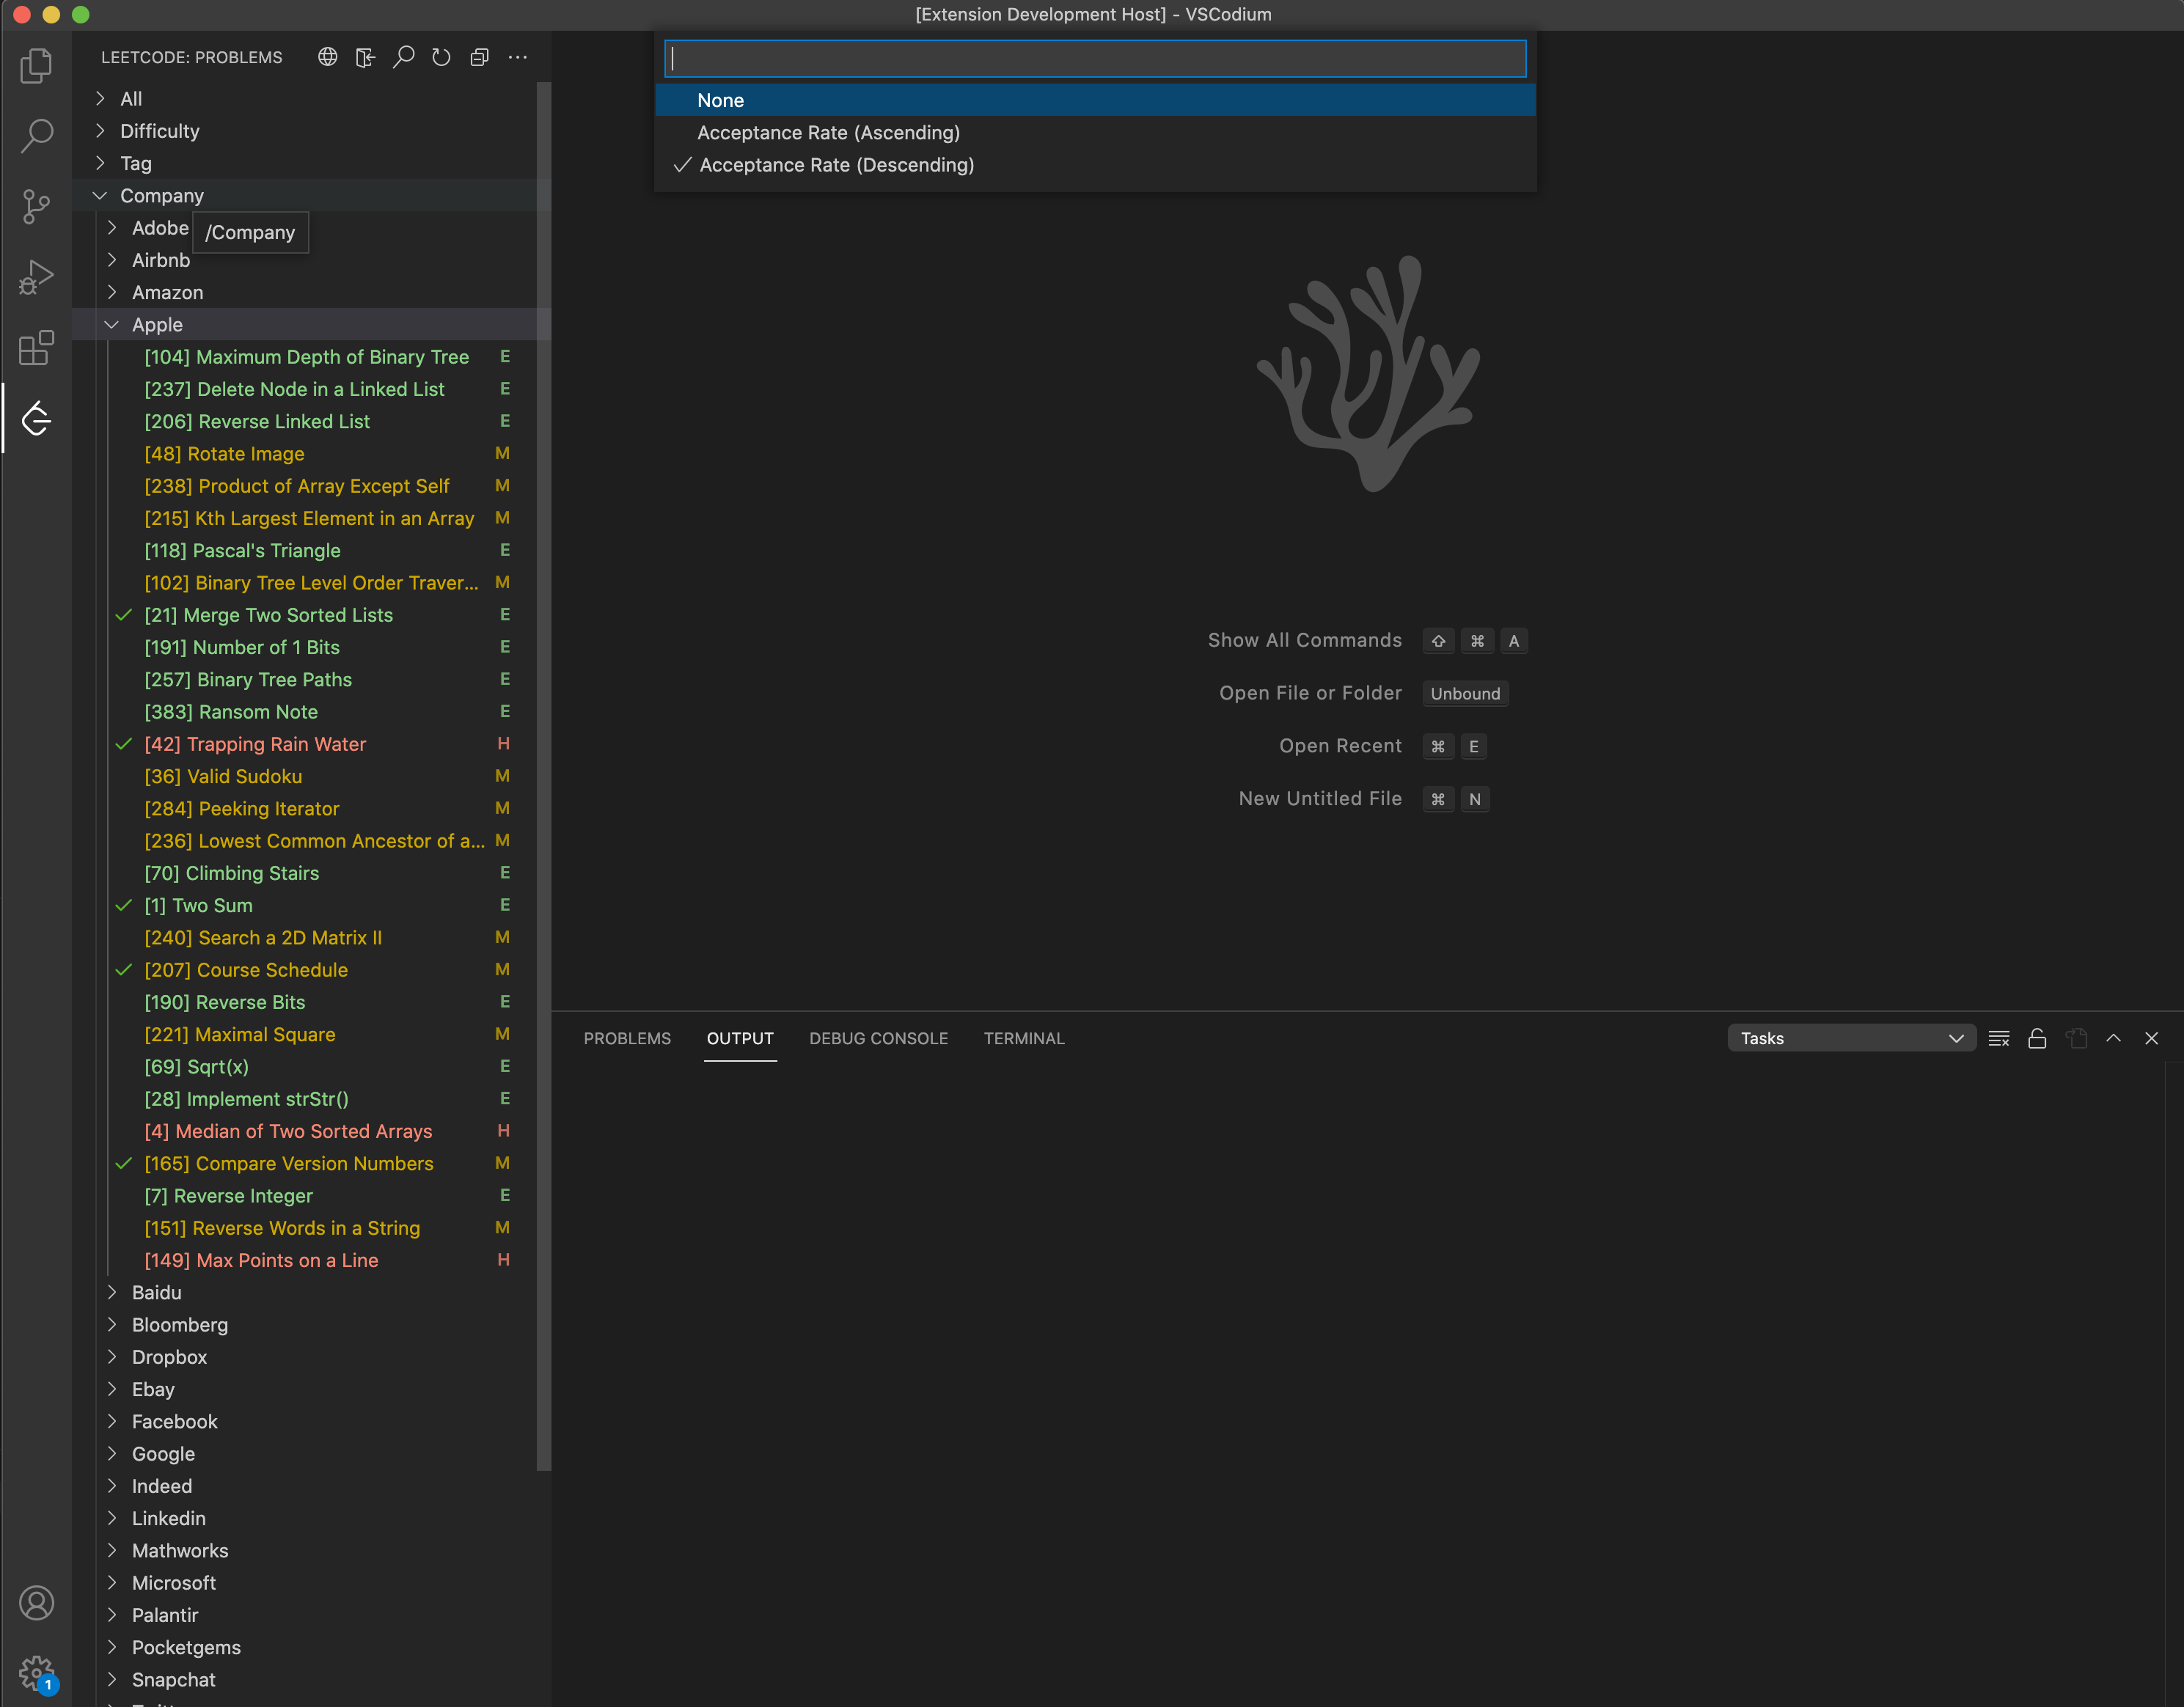Open the Tasks output channel dropdown

pyautogui.click(x=1851, y=1038)
